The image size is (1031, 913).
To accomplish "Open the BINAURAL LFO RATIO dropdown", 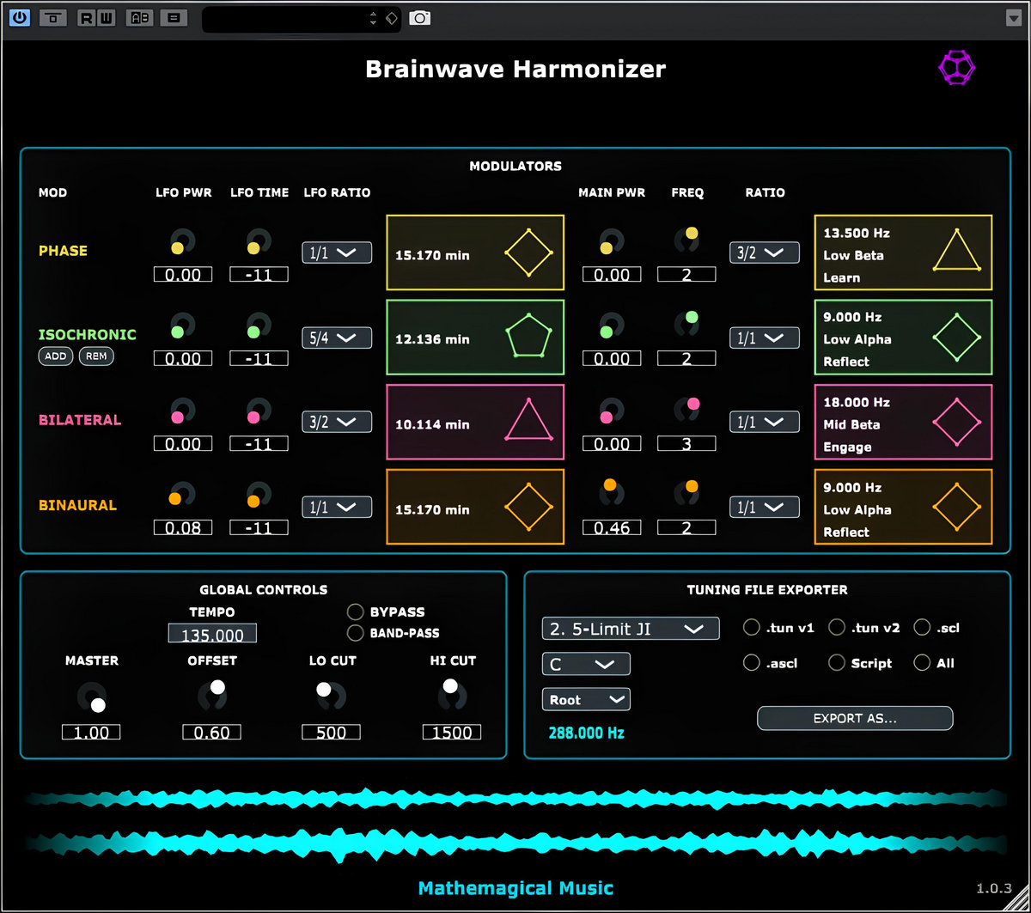I will pos(337,507).
